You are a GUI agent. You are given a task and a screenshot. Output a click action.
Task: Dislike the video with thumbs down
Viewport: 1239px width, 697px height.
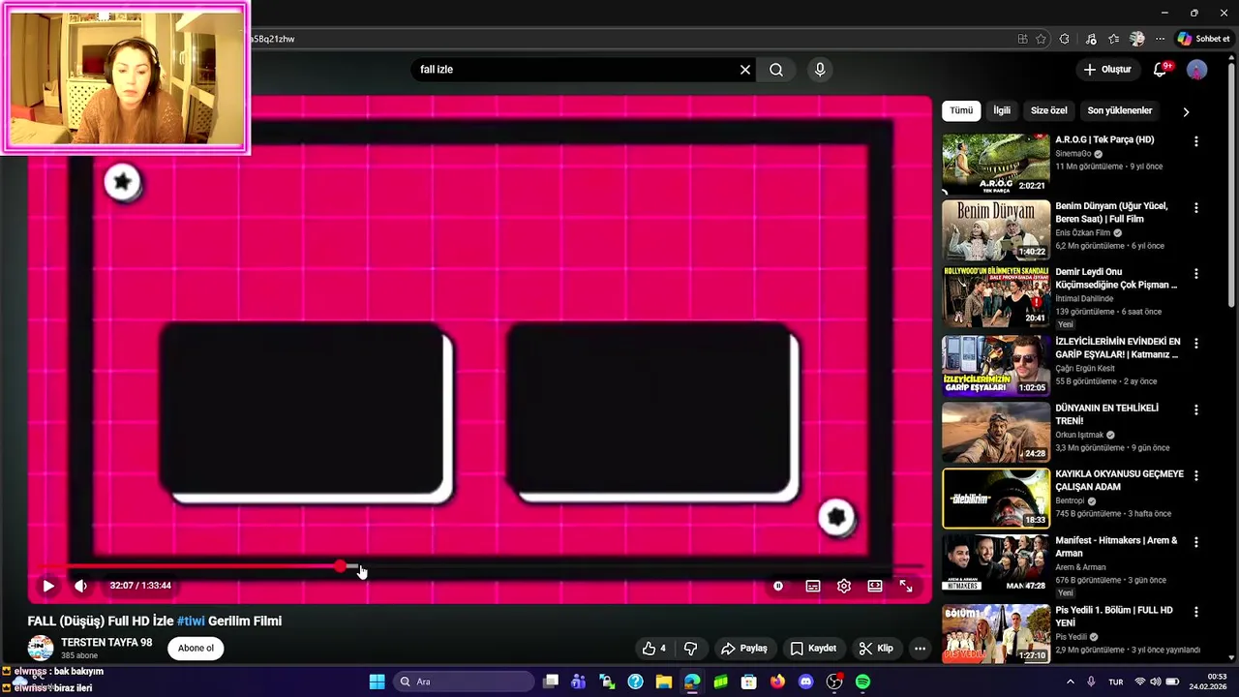[x=690, y=649]
